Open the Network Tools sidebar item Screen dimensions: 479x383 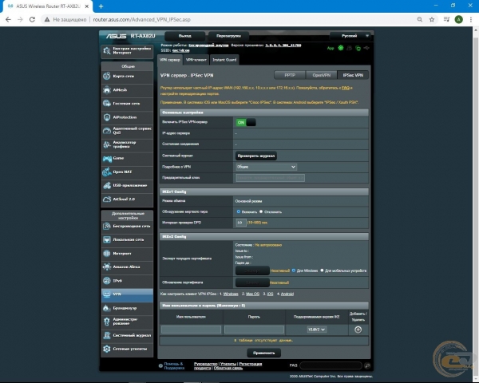pos(127,349)
